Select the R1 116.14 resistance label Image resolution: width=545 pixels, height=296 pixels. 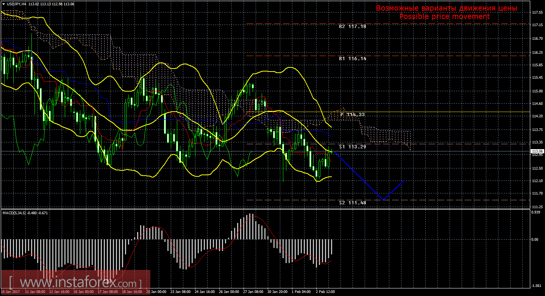coord(352,59)
